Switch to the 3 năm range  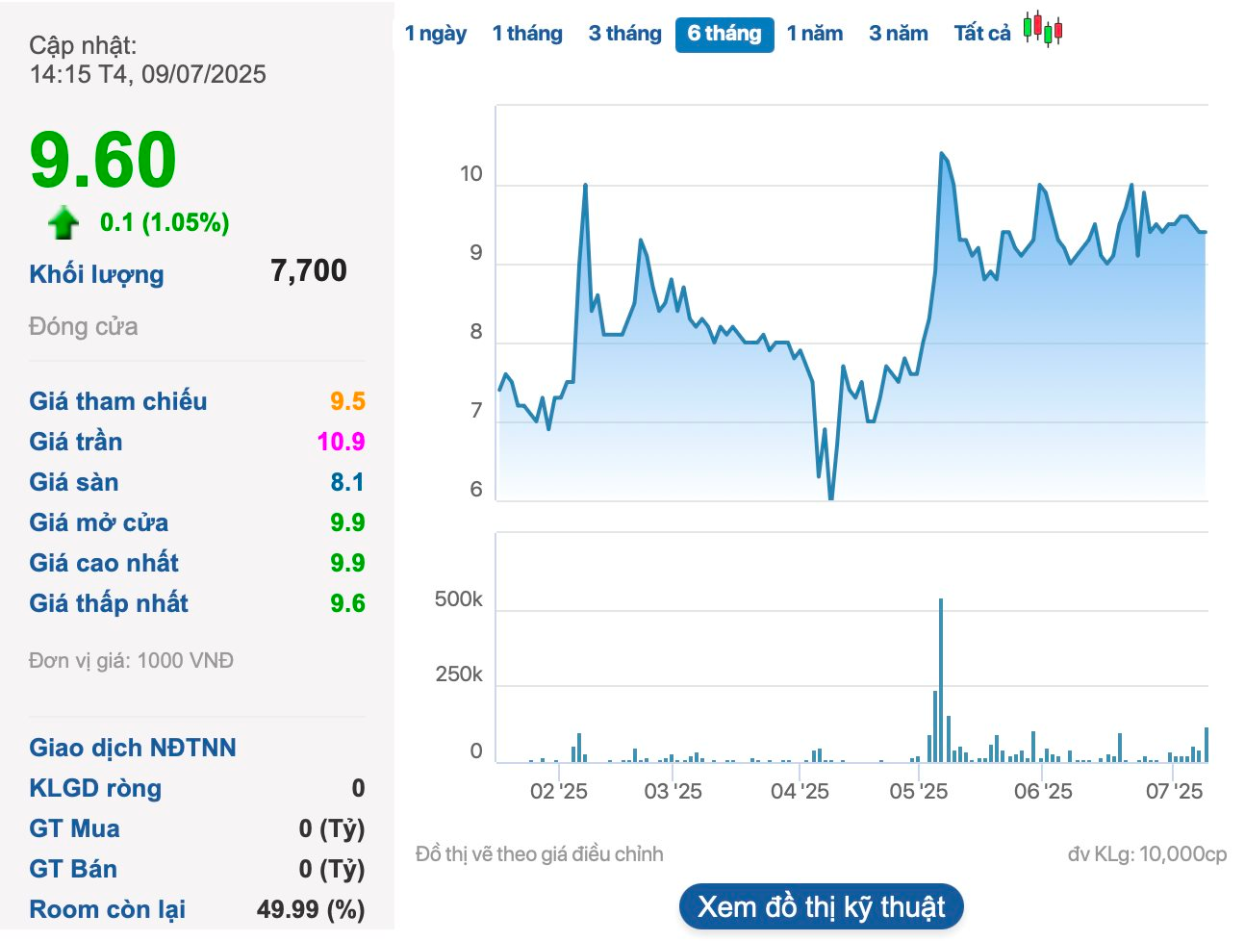898,34
